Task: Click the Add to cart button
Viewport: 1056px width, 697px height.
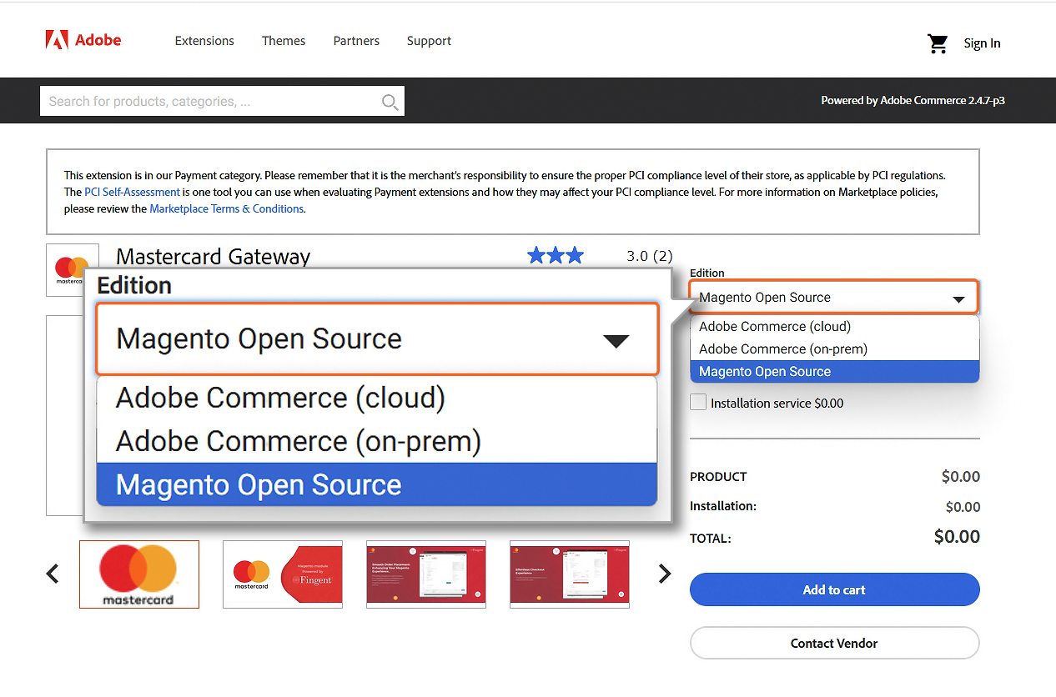Action: point(834,589)
